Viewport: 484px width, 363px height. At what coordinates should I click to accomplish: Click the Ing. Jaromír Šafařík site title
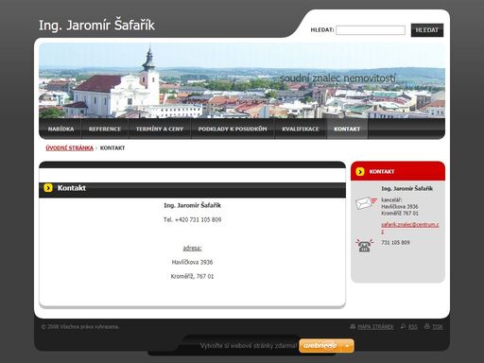(96, 26)
